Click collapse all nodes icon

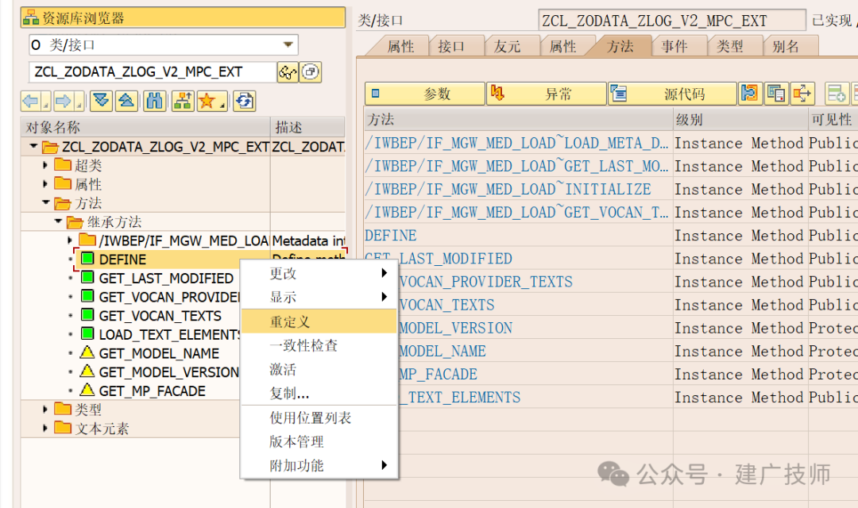click(x=126, y=101)
